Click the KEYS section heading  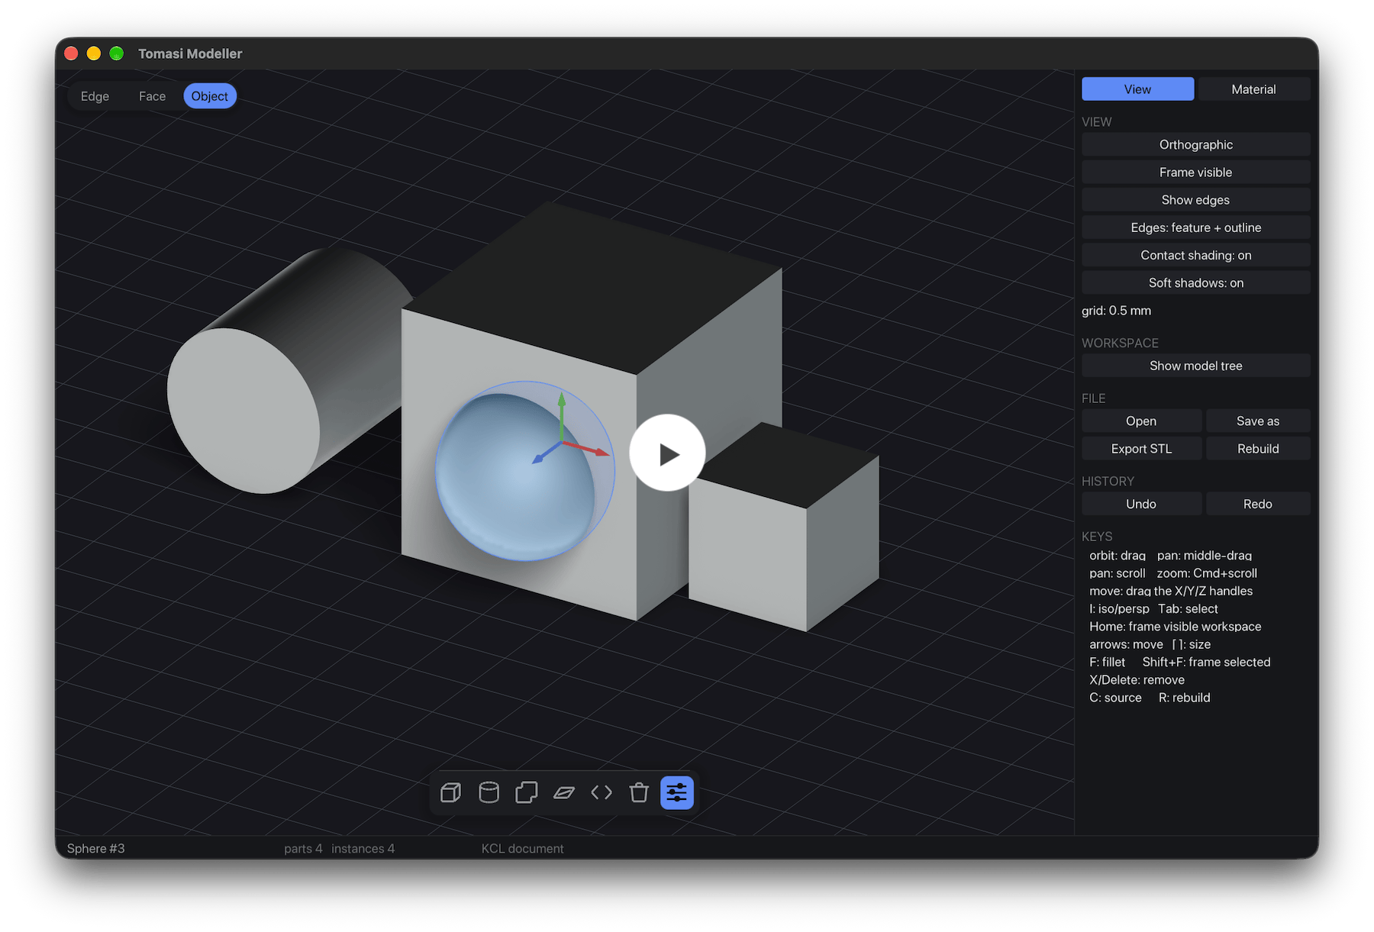(1097, 537)
